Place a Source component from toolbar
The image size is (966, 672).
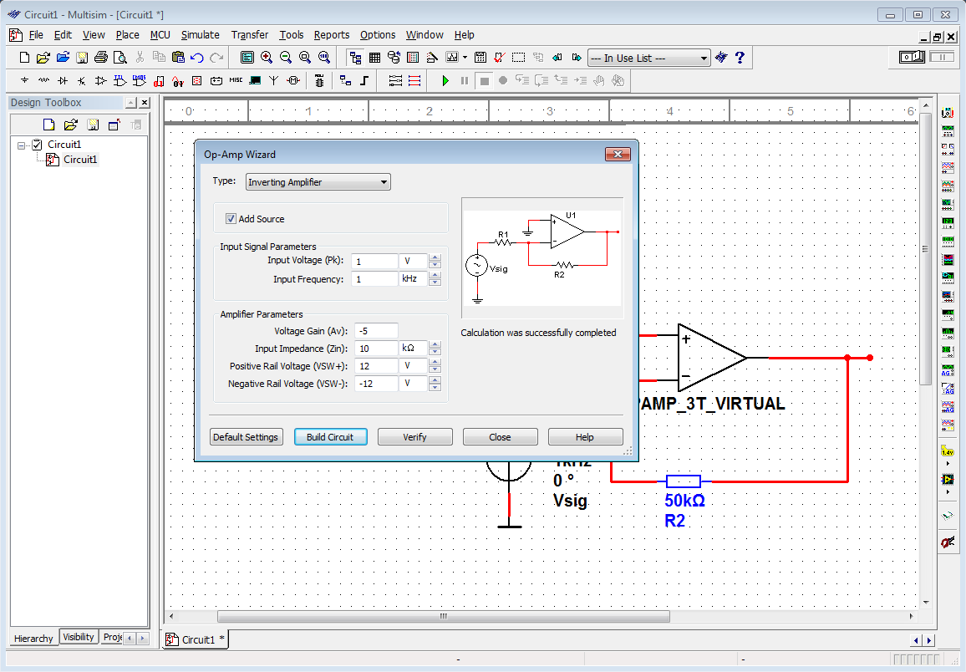(24, 81)
